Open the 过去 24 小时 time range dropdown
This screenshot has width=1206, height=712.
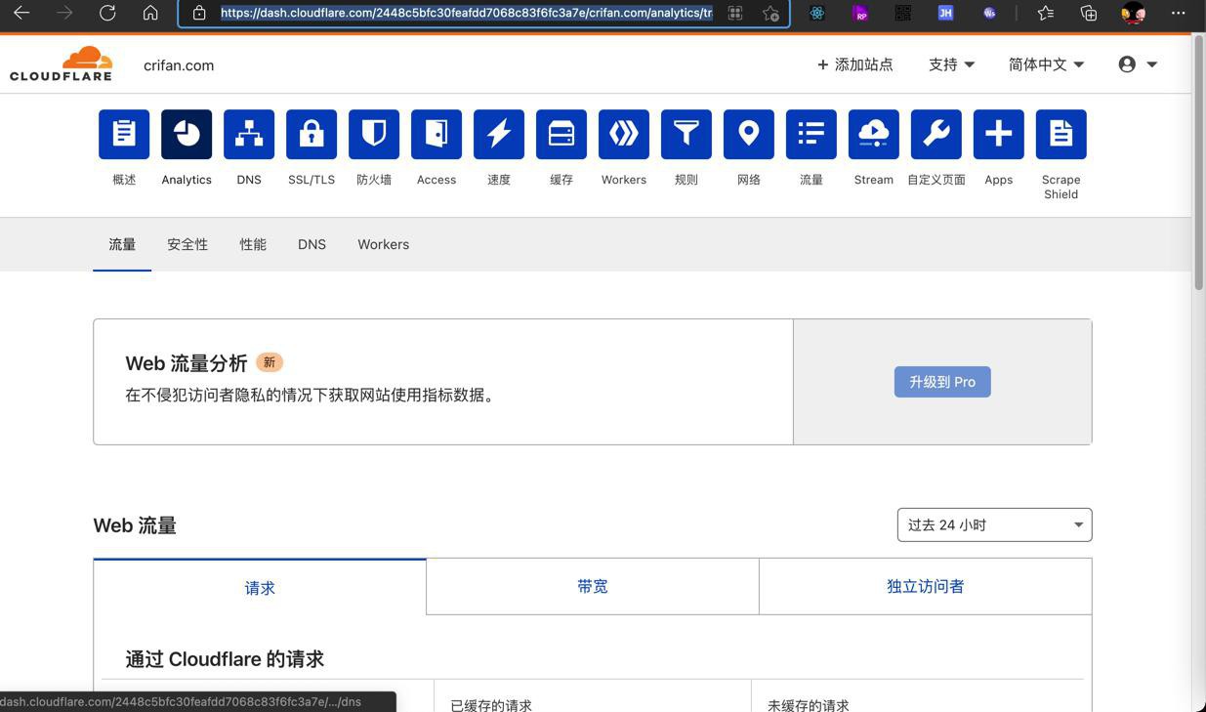pyautogui.click(x=994, y=524)
